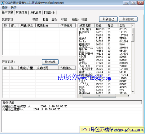Image resolution: width=145 pixels, height=134 pixels.
Task: Select friend row with experience 89193
Action: (x=104, y=36)
